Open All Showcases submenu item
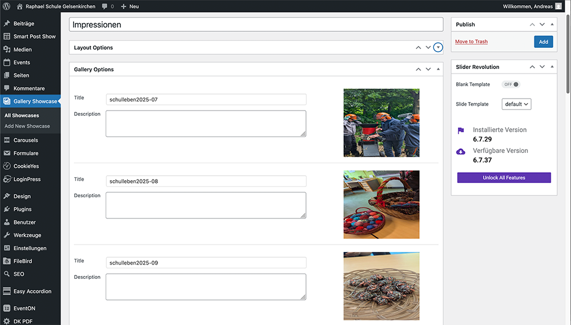 [22, 115]
